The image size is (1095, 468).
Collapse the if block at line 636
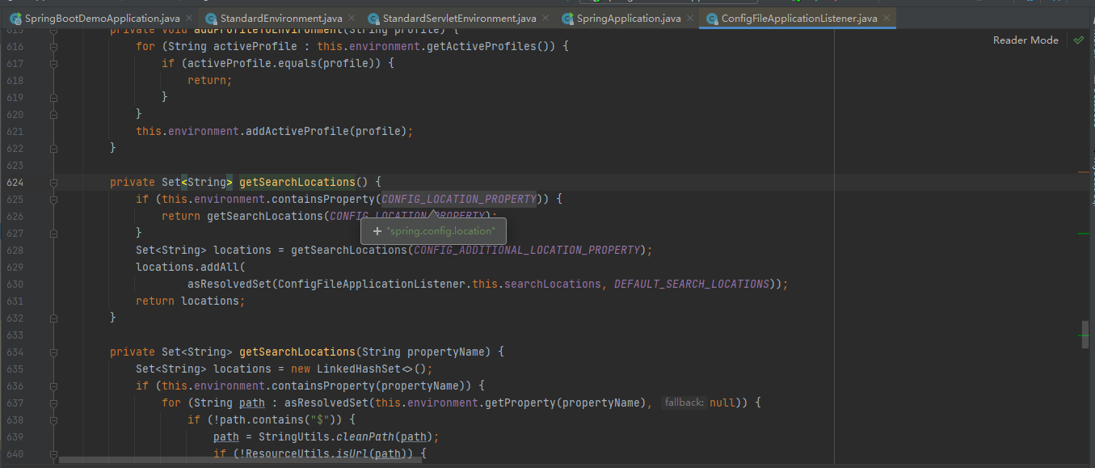[x=53, y=386]
